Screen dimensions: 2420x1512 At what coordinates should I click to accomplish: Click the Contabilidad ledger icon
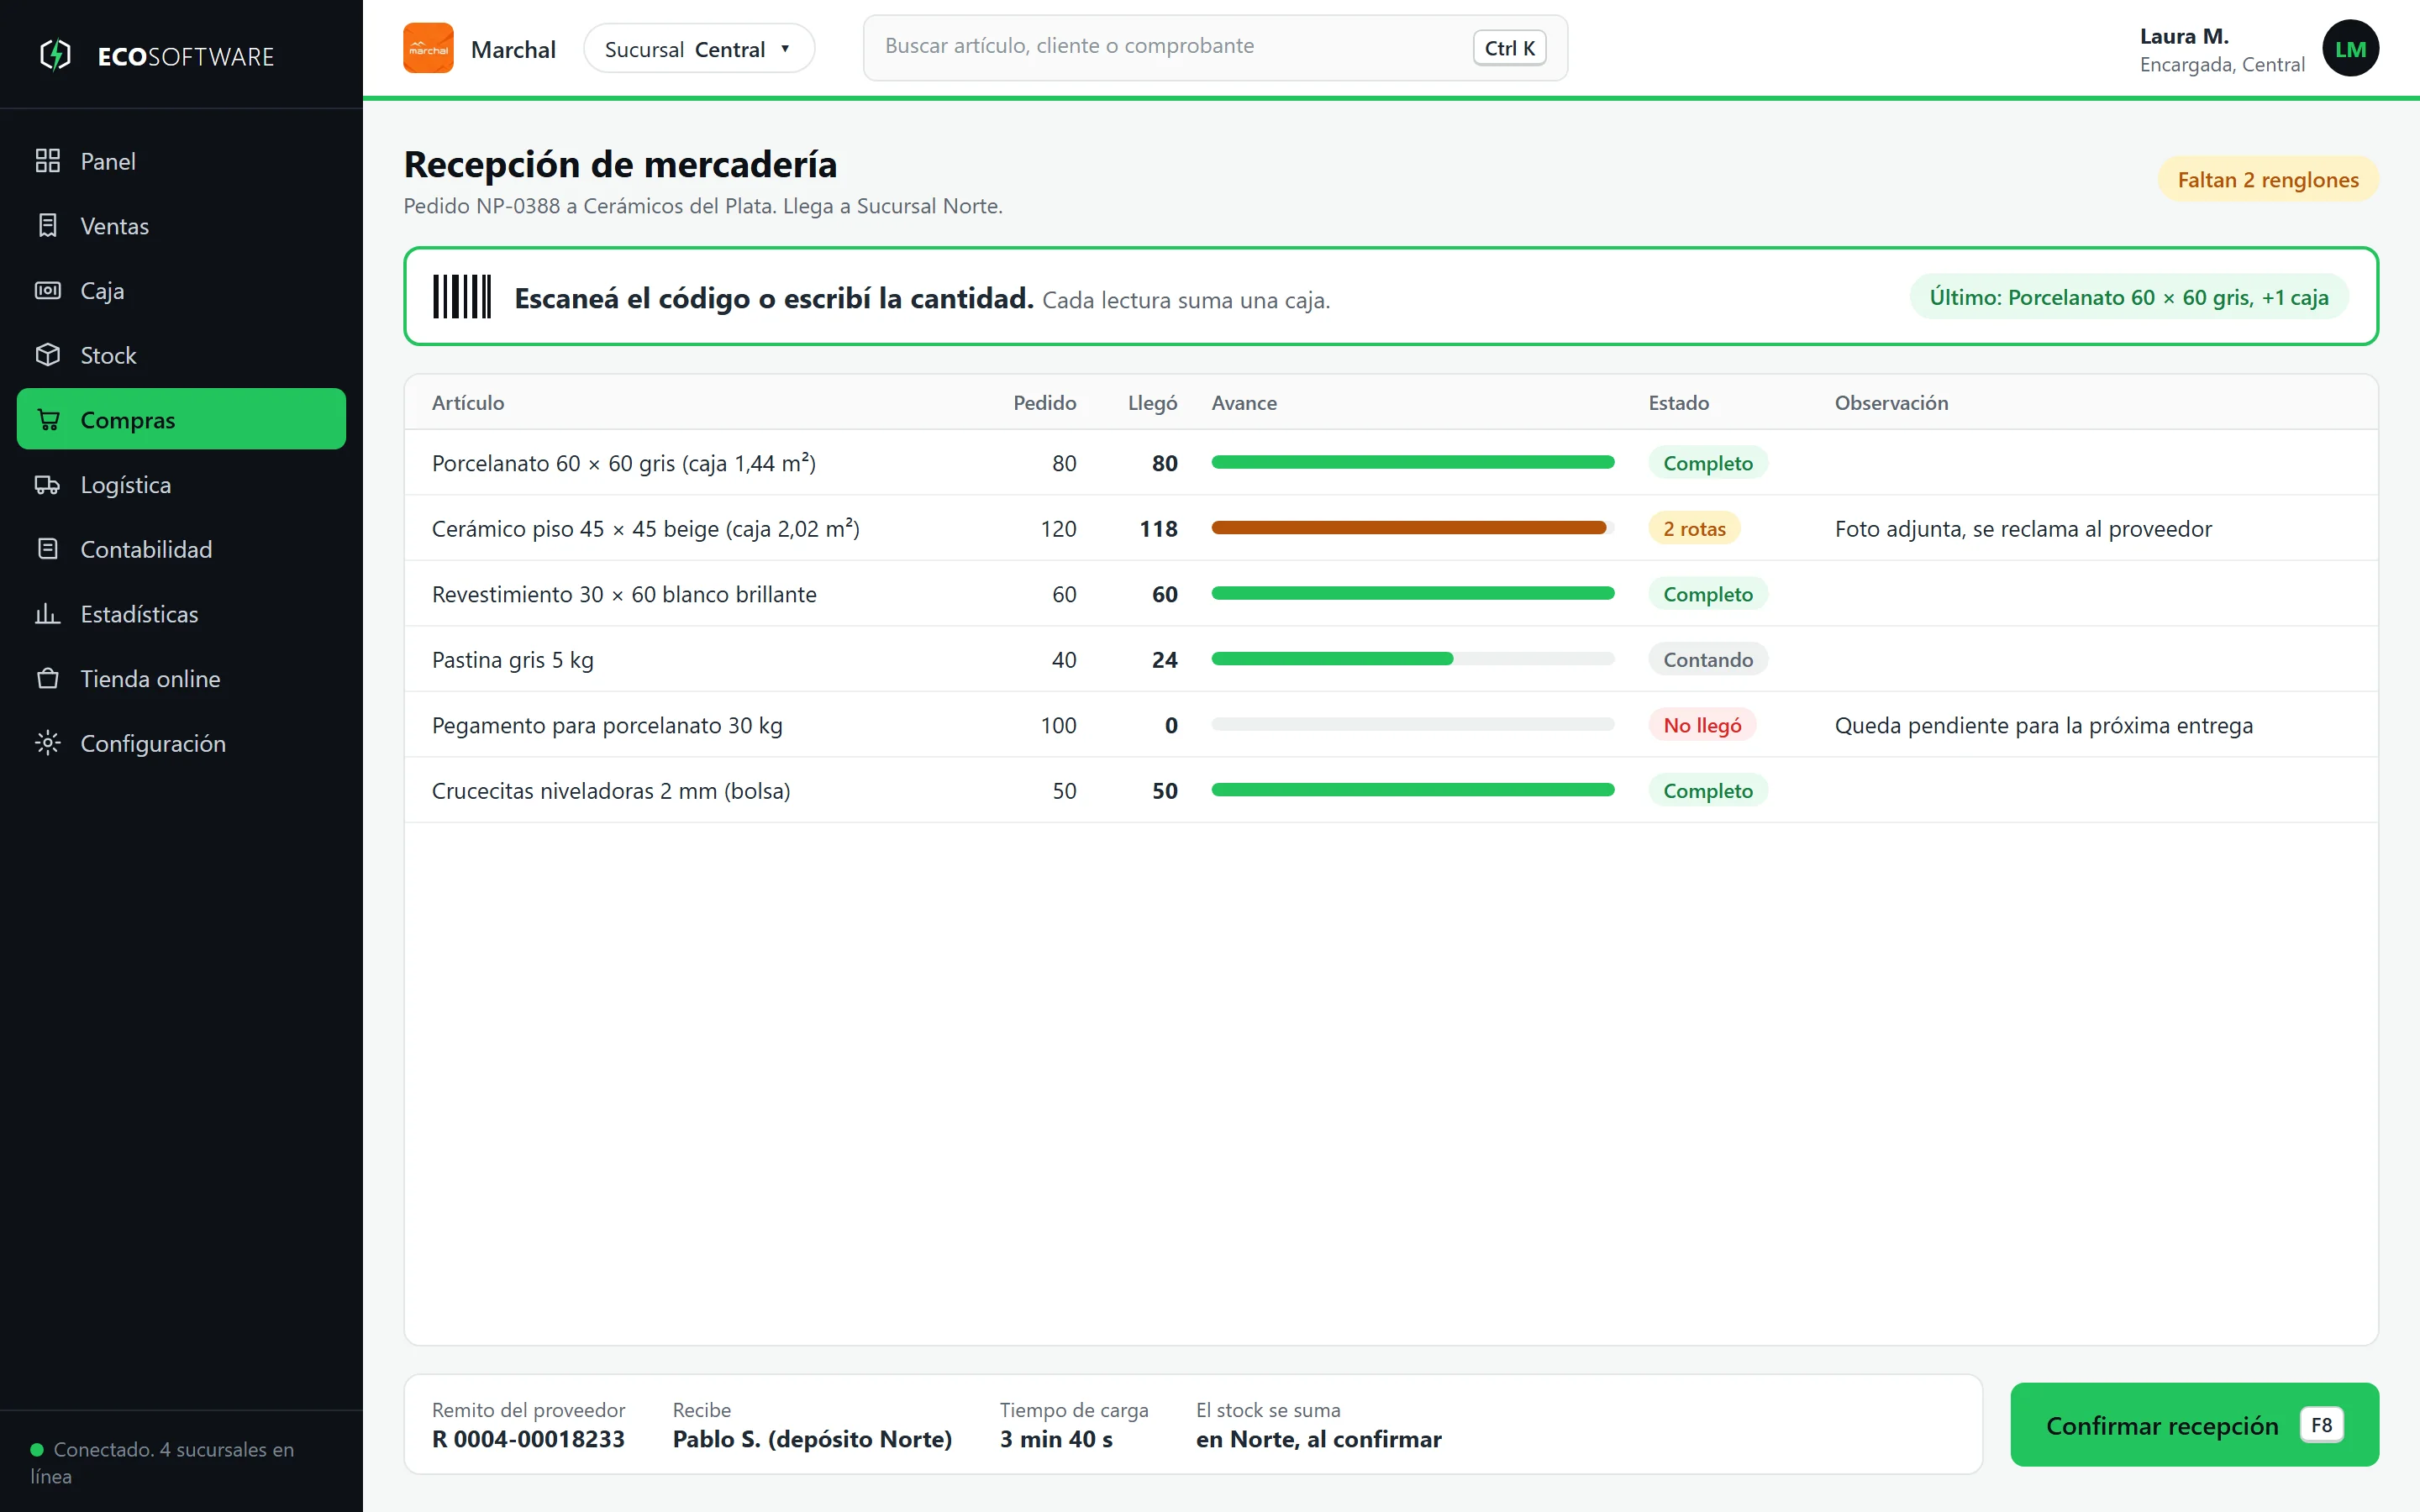pos(47,549)
